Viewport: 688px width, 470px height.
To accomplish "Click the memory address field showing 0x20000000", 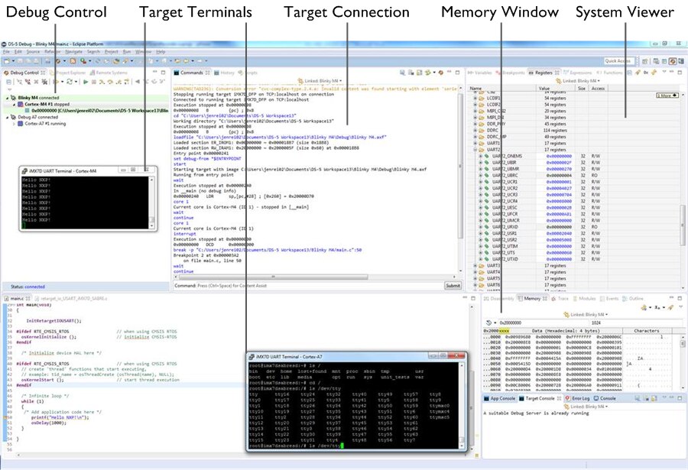I will [x=544, y=323].
